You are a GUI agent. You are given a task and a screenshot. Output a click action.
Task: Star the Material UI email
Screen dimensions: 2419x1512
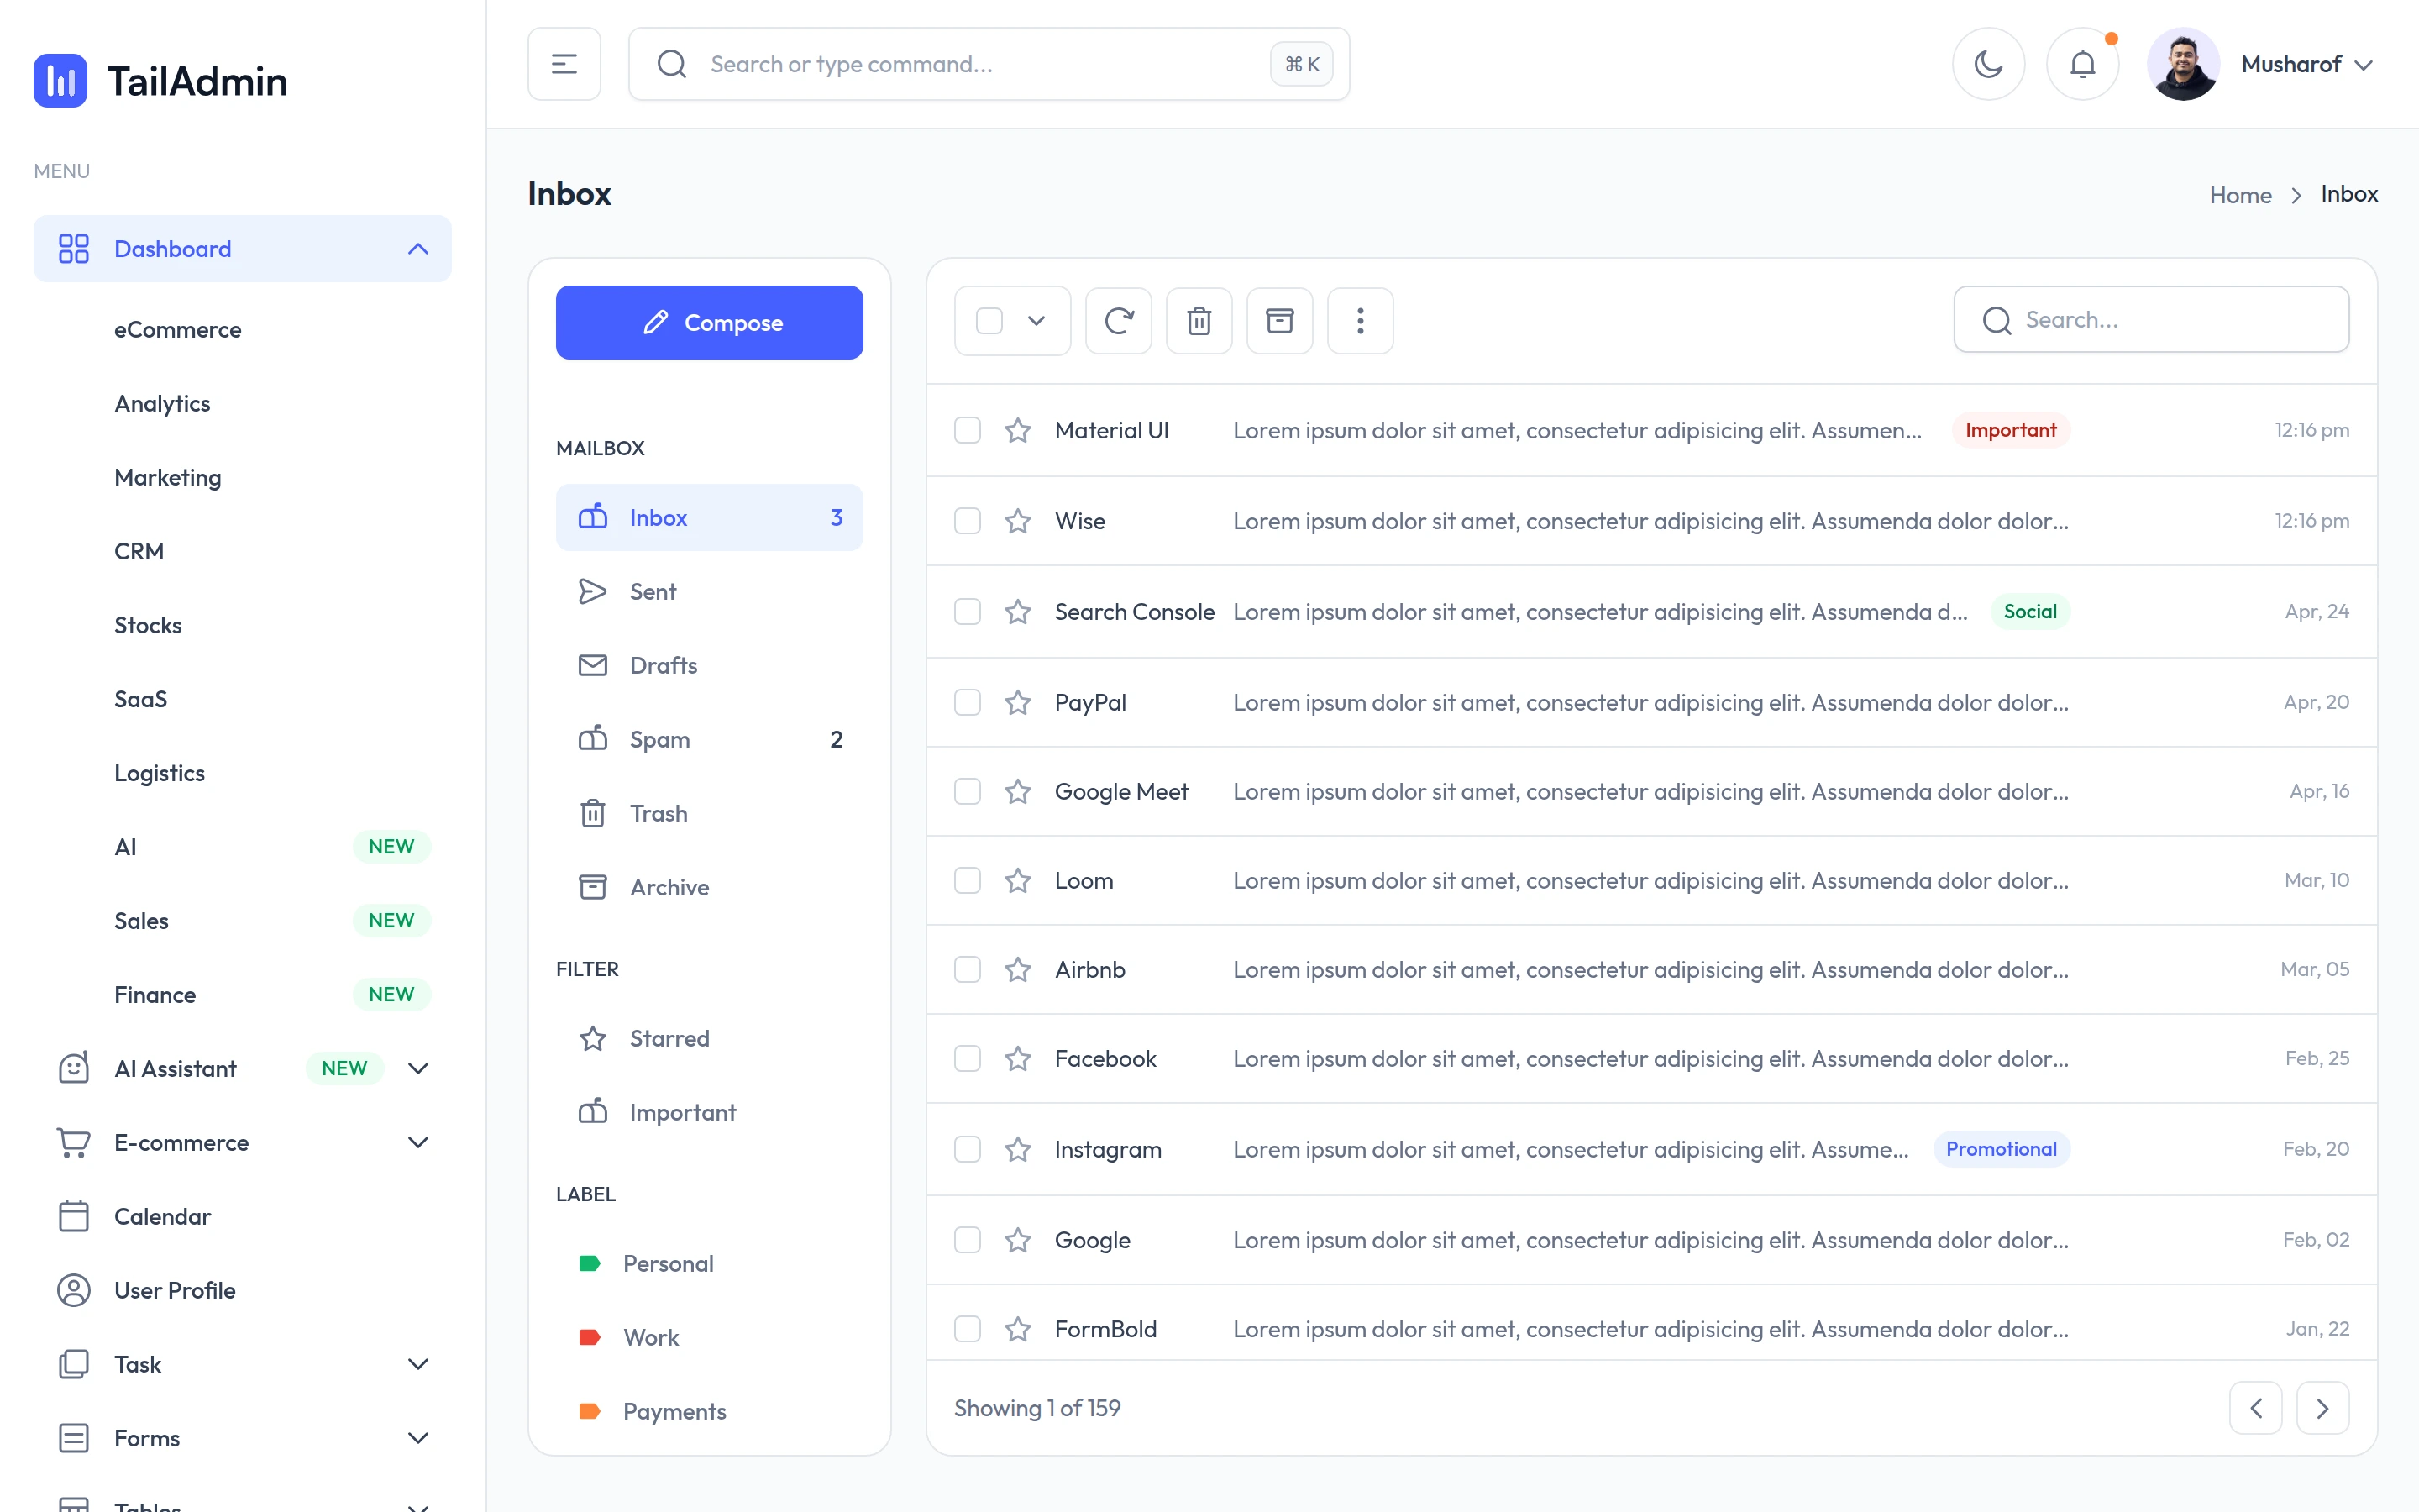point(1018,430)
